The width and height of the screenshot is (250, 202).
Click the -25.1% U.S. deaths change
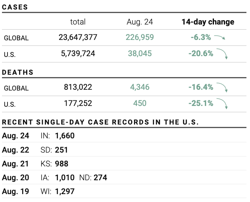point(201,103)
